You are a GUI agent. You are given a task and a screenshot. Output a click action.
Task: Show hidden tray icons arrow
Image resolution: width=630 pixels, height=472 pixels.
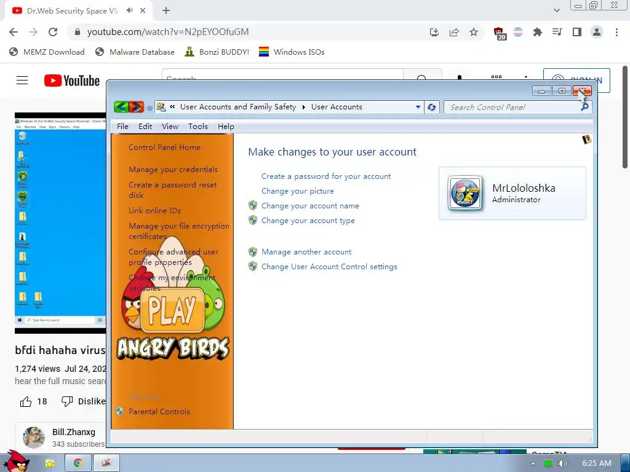[x=533, y=463]
